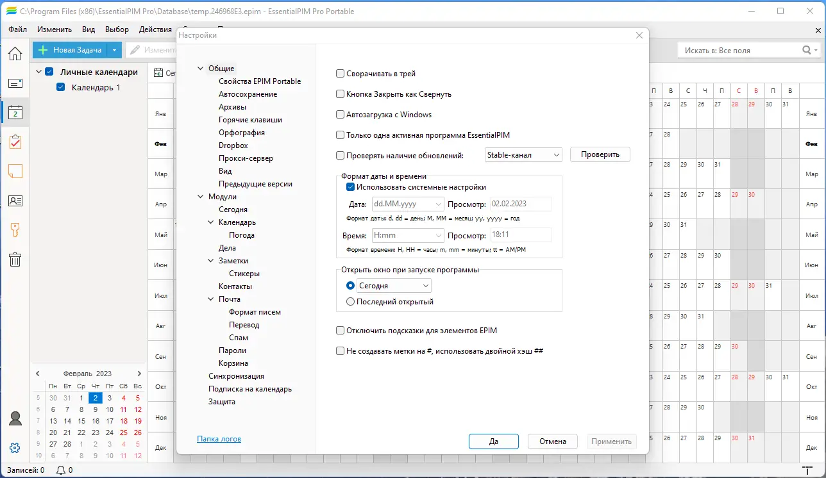
Task: Open the Tasks clipboard icon in sidebar
Action: [15, 142]
